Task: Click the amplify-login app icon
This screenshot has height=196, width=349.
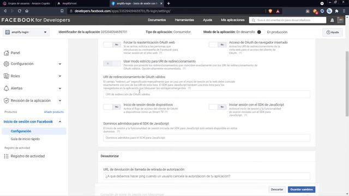Action: click(7, 32)
